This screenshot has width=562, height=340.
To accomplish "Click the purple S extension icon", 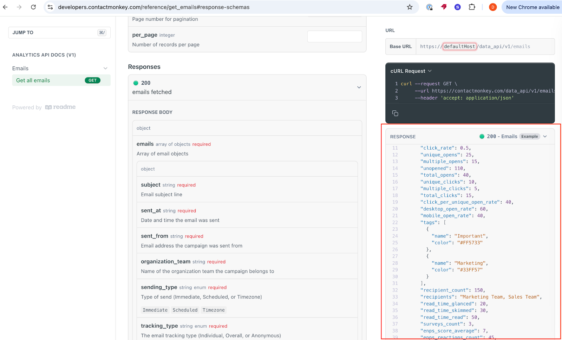I will coord(457,7).
